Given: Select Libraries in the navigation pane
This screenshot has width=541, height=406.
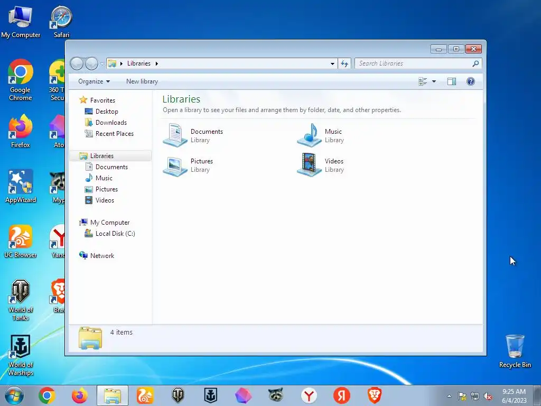Looking at the screenshot, I should pos(110,156).
